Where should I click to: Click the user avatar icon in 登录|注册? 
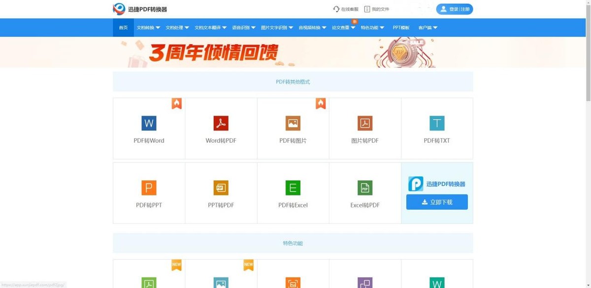click(443, 9)
